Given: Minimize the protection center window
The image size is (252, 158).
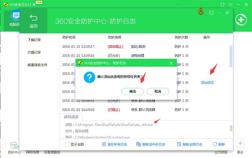Looking at the screenshot, I should [x=220, y=13].
